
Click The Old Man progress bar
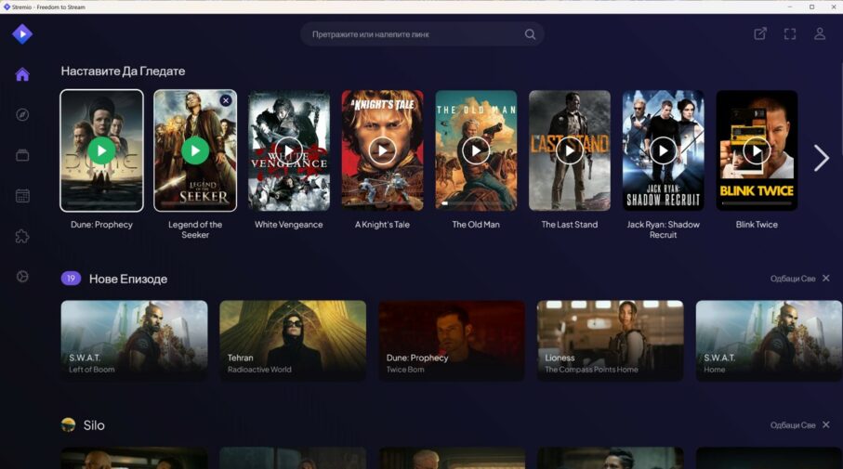[x=476, y=203]
